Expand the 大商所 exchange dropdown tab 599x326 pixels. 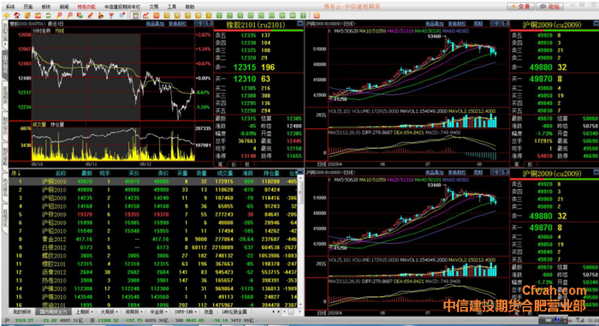[109, 311]
